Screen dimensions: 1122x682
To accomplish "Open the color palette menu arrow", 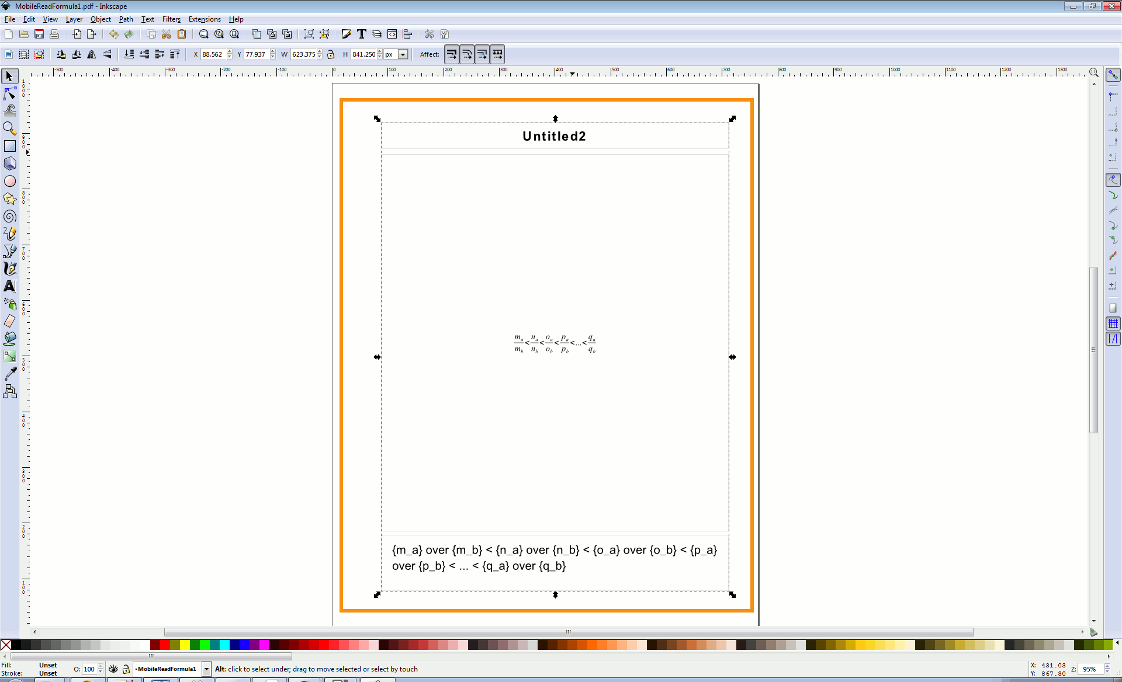I will pyautogui.click(x=1117, y=643).
